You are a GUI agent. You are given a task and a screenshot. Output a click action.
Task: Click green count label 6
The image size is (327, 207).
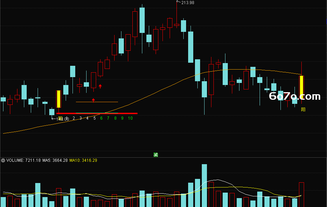click(x=101, y=118)
